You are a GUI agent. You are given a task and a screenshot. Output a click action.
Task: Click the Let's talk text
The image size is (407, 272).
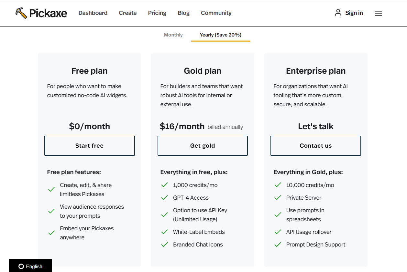316,126
